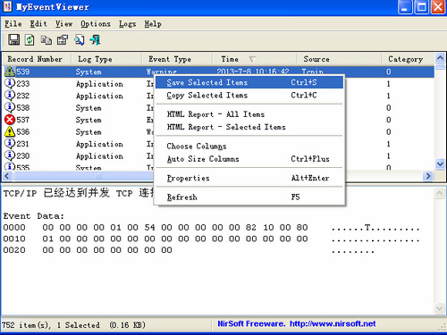
Task: Open the Logs menu
Action: [x=127, y=24]
